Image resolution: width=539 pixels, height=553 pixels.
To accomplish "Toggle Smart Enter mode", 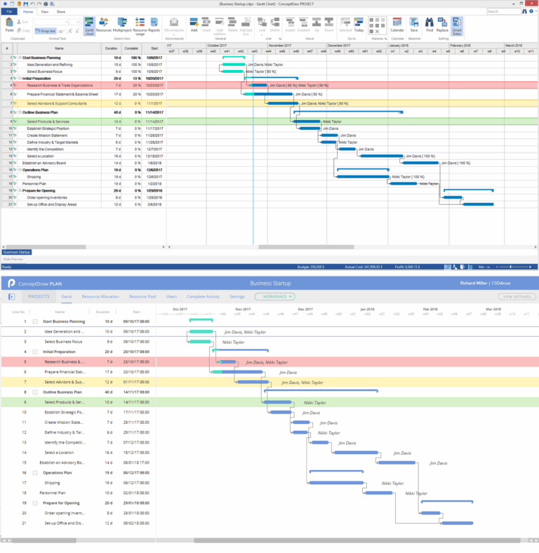I will tap(457, 27).
